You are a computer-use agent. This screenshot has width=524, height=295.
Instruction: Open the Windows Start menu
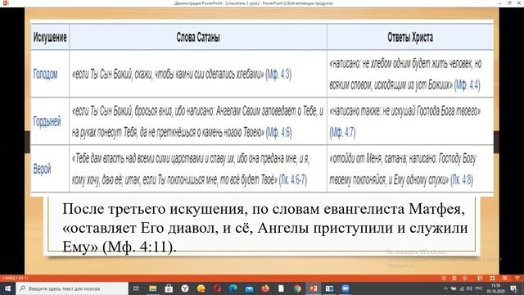click(x=7, y=288)
